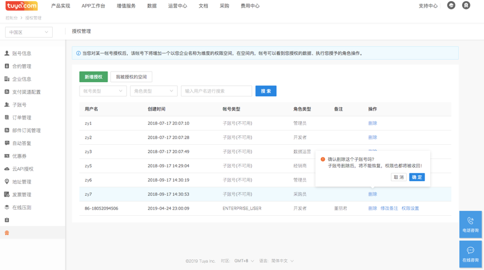This screenshot has width=484, height=270.
Task: Open 电话咨询 phone consultation button
Action: pos(471,224)
